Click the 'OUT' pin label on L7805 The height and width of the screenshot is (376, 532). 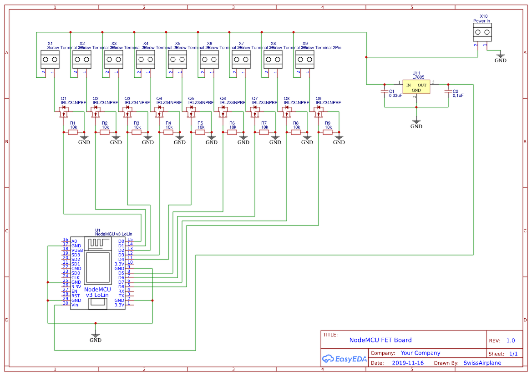pyautogui.click(x=422, y=85)
